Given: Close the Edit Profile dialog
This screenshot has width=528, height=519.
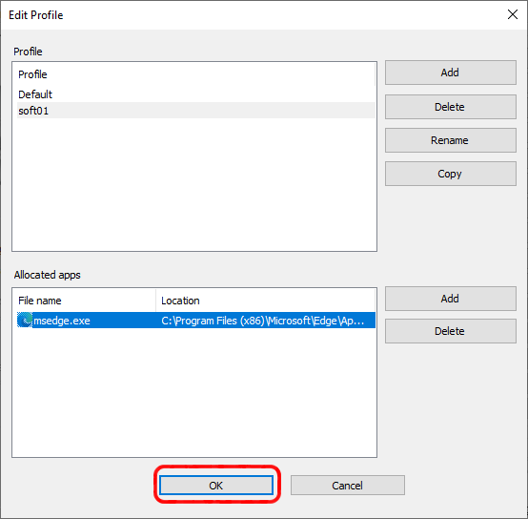Looking at the screenshot, I should (513, 14).
